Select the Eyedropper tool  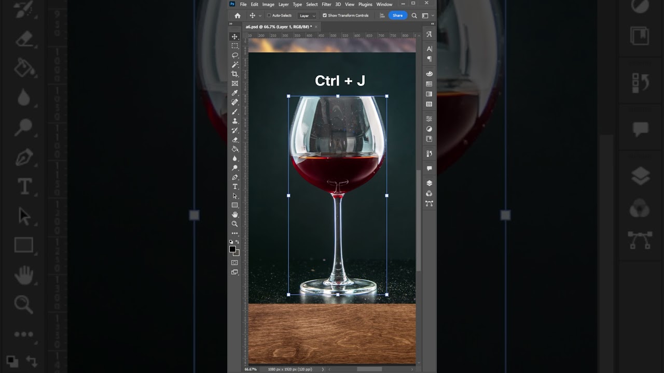click(234, 93)
